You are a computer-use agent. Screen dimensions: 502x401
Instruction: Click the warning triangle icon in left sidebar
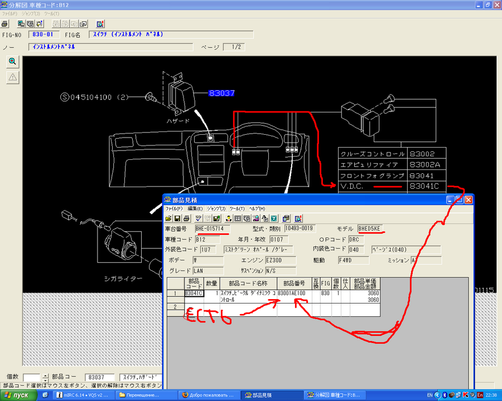pyautogui.click(x=12, y=77)
